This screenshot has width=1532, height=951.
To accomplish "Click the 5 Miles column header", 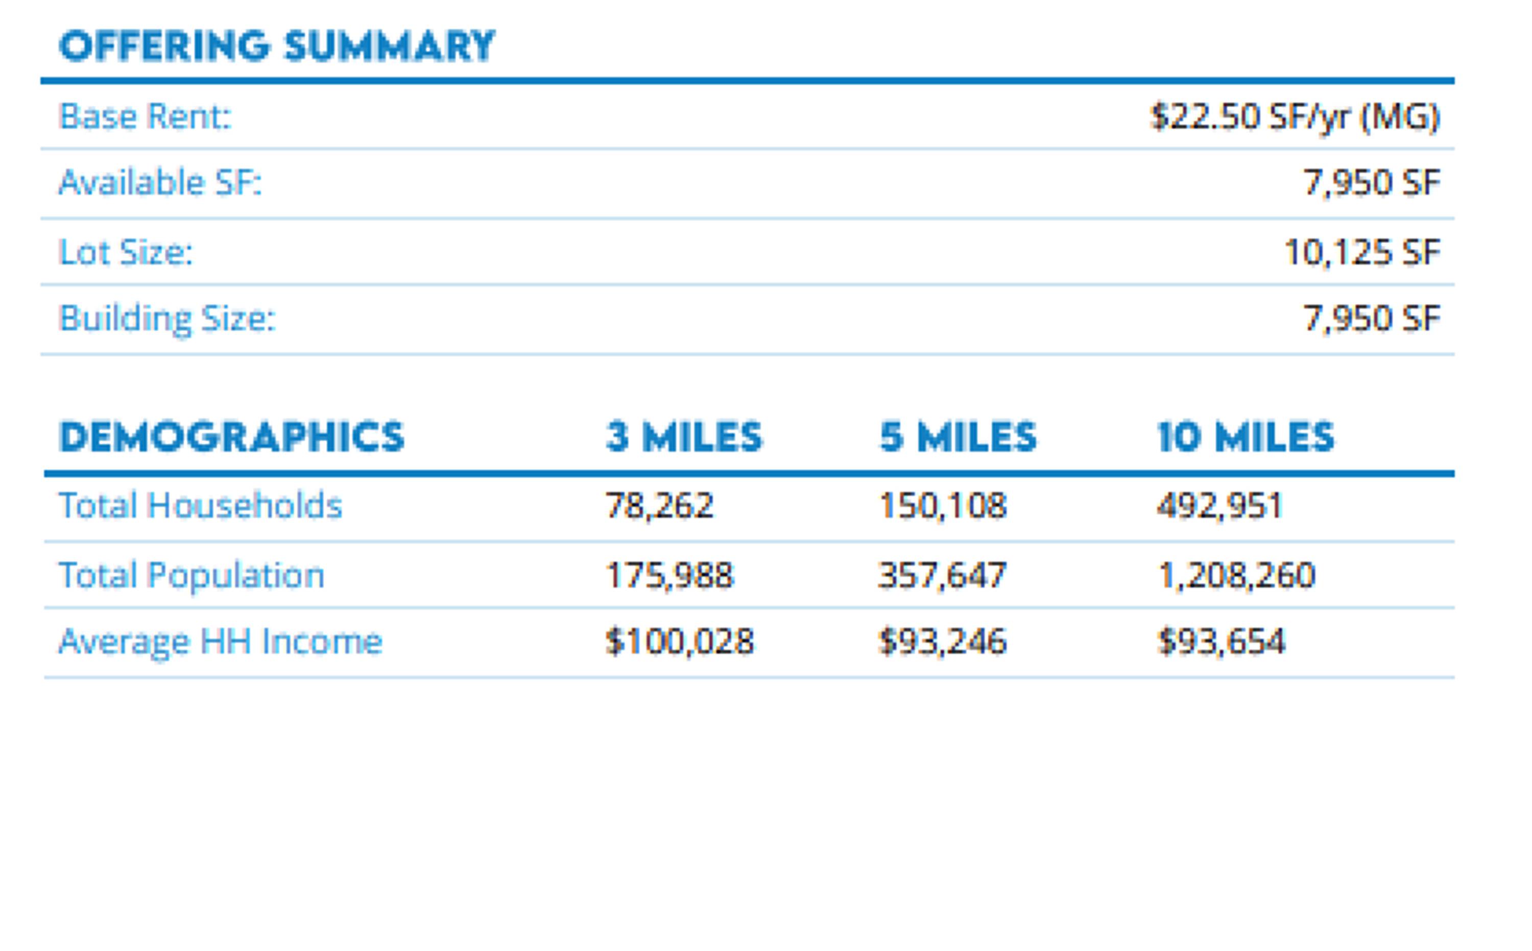I will (958, 437).
